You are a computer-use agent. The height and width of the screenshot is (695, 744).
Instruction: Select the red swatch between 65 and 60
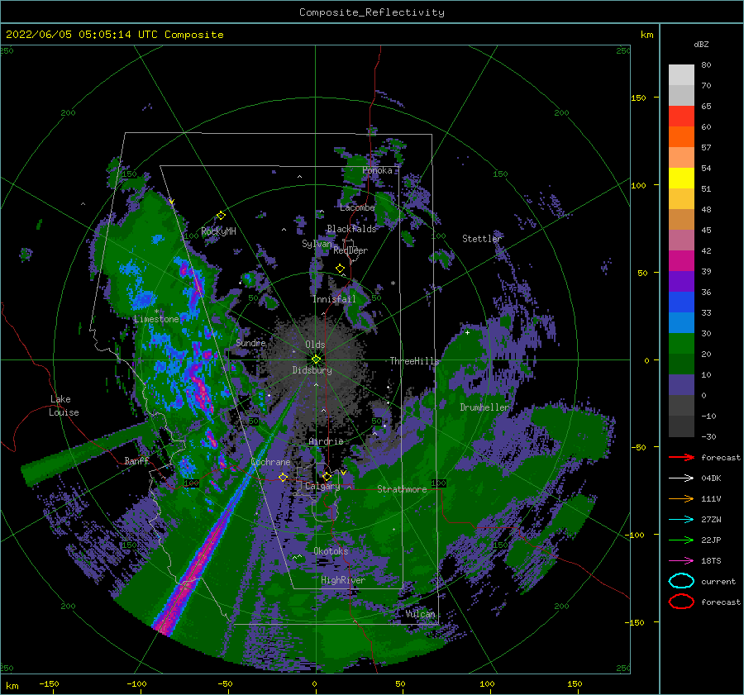tap(681, 117)
